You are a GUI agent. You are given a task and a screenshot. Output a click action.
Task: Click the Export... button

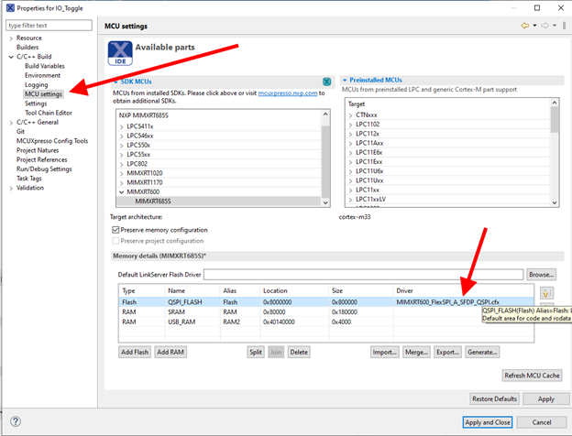447,352
